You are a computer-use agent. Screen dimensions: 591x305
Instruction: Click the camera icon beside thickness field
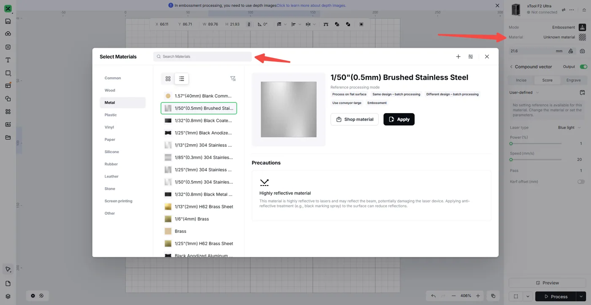click(583, 51)
